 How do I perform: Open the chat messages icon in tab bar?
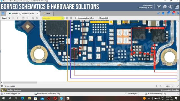tap(168, 13)
